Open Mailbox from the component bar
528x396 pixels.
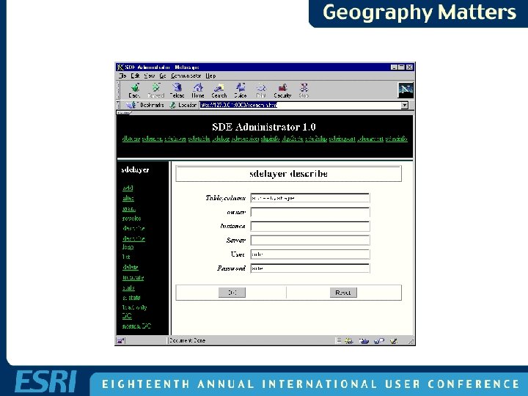(364, 341)
